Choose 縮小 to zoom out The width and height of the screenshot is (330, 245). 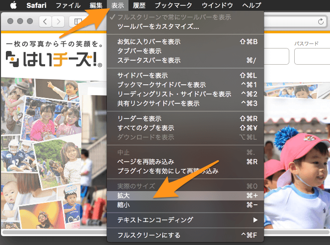[x=185, y=205]
